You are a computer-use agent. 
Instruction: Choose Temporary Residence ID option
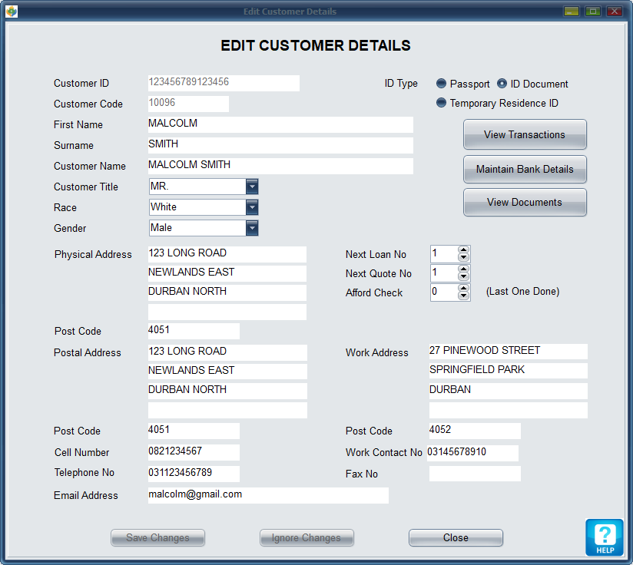pyautogui.click(x=441, y=103)
